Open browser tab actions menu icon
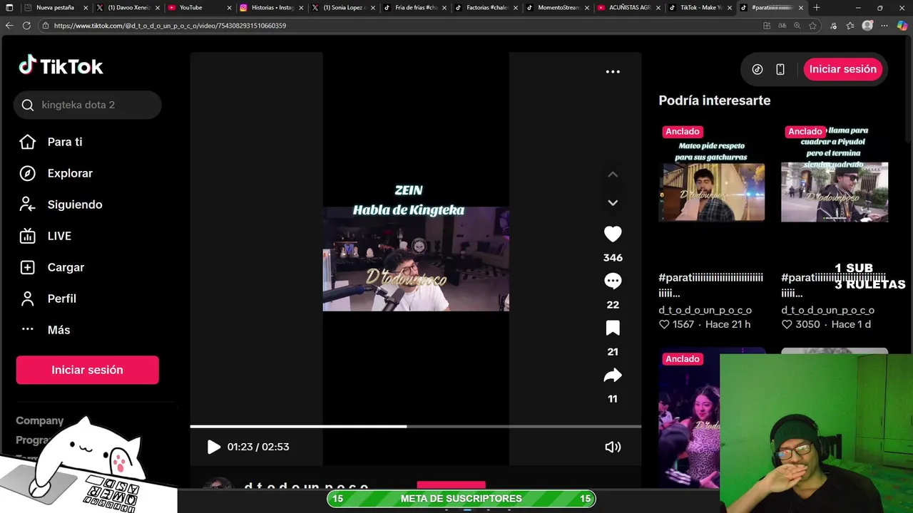This screenshot has width=913, height=513. (x=9, y=7)
